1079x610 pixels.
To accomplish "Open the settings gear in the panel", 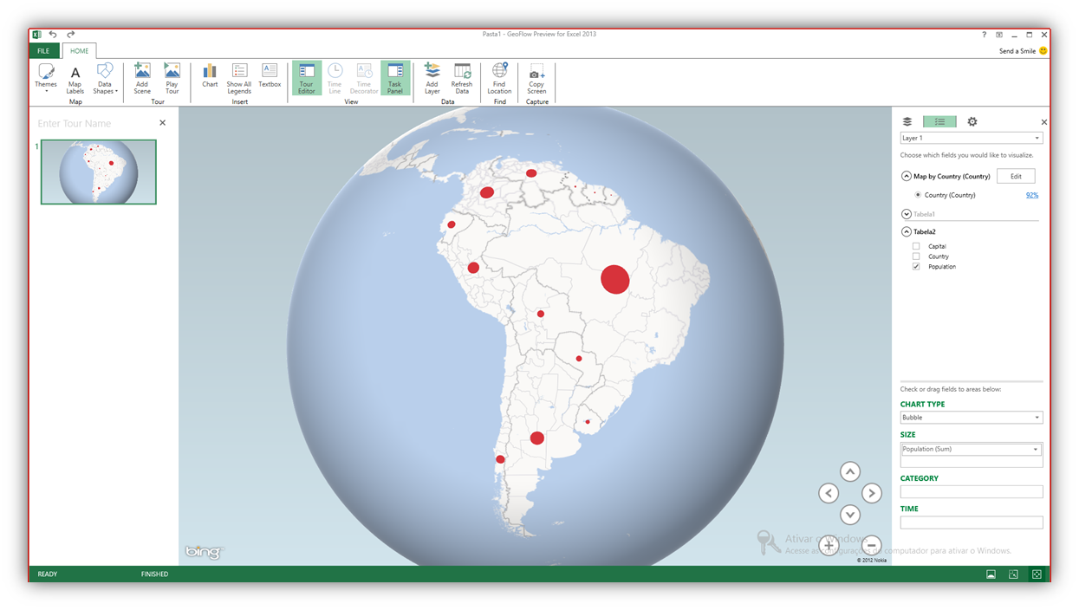I will [x=972, y=121].
